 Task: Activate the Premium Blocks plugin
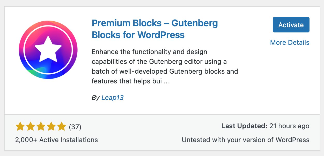click(291, 25)
